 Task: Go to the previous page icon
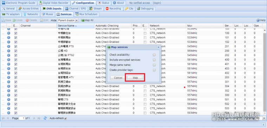tap(8, 118)
